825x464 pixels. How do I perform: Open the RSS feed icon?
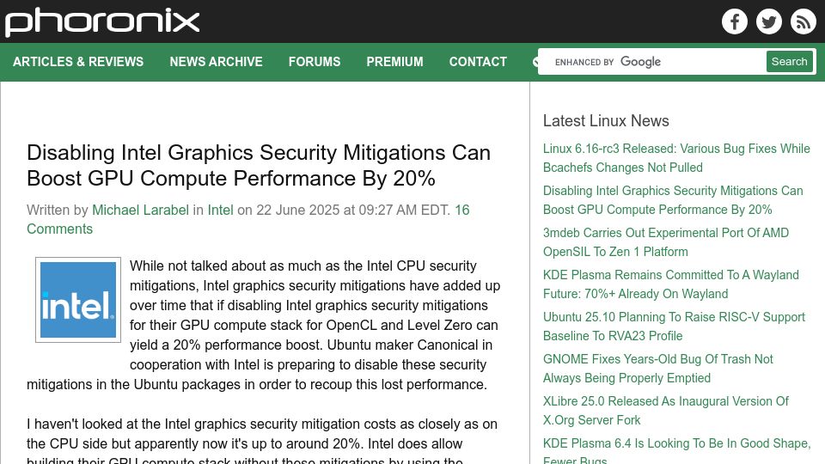point(803,21)
